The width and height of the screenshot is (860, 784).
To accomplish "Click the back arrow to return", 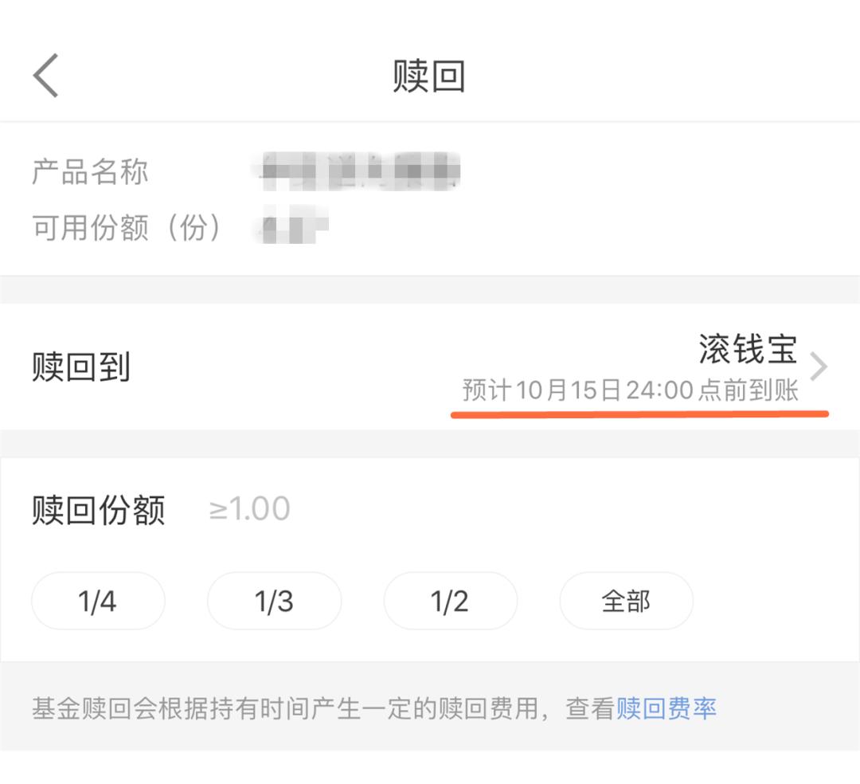I will [x=44, y=73].
